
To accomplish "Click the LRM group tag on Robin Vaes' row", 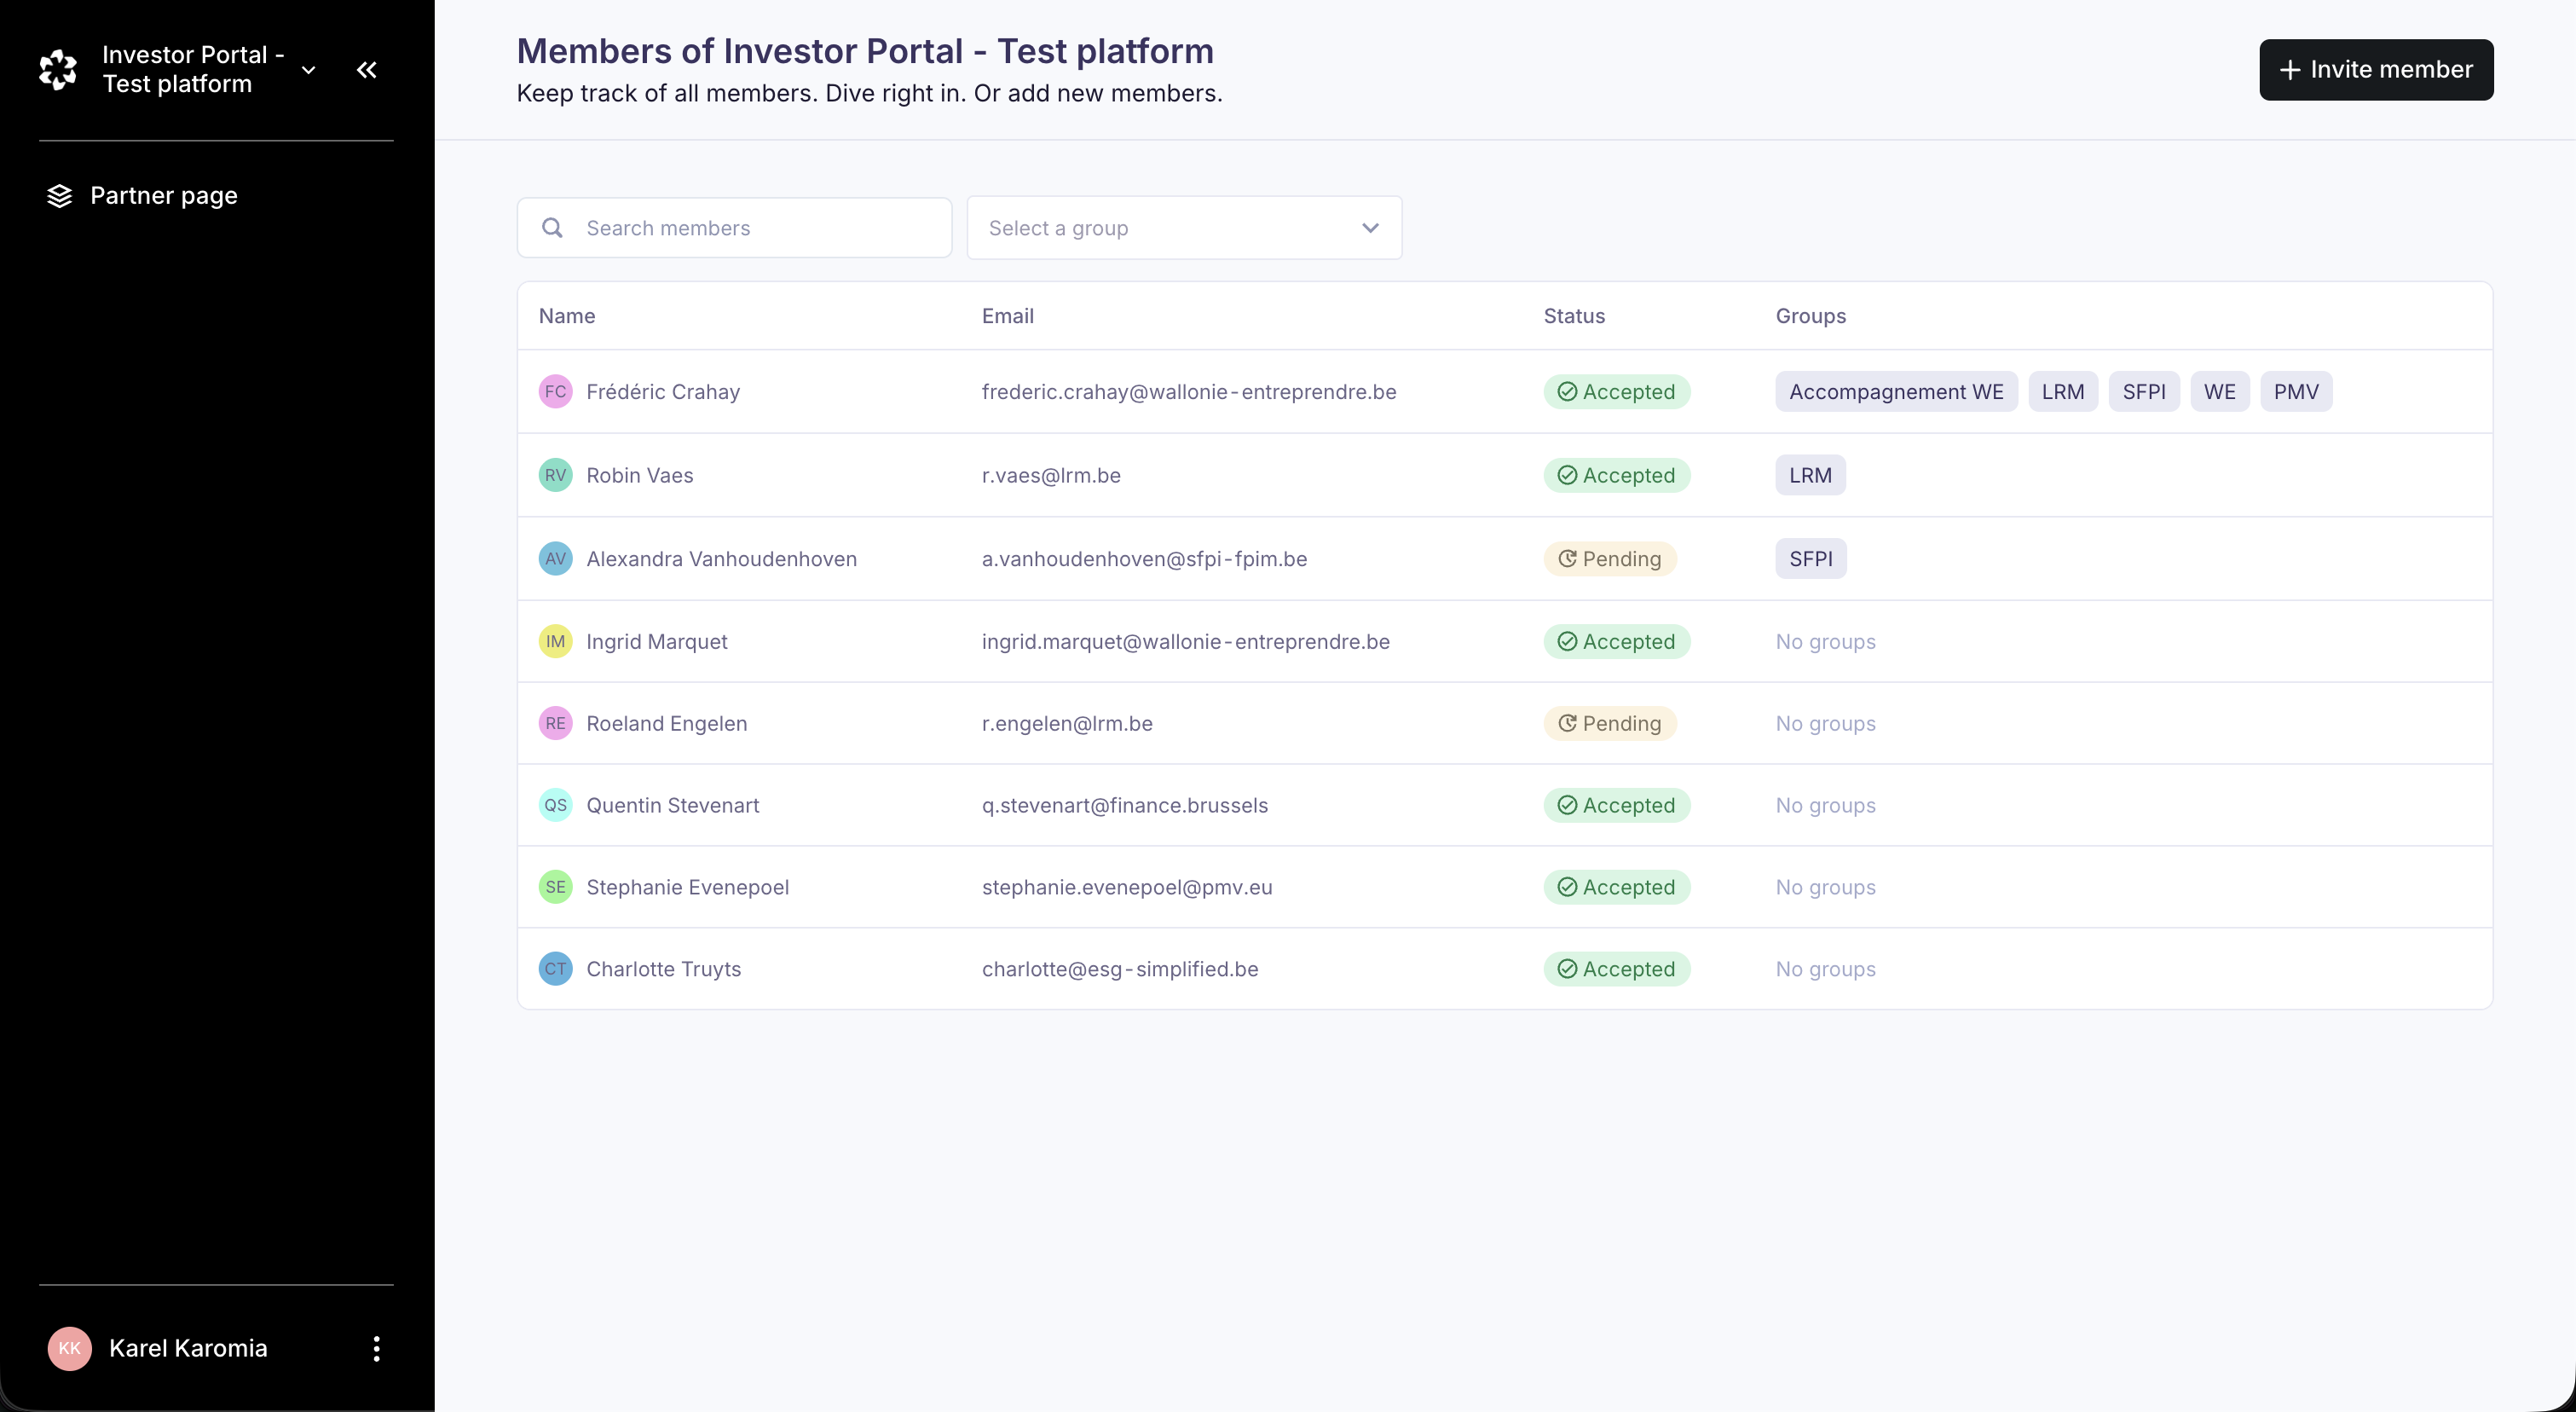I will [x=1810, y=475].
